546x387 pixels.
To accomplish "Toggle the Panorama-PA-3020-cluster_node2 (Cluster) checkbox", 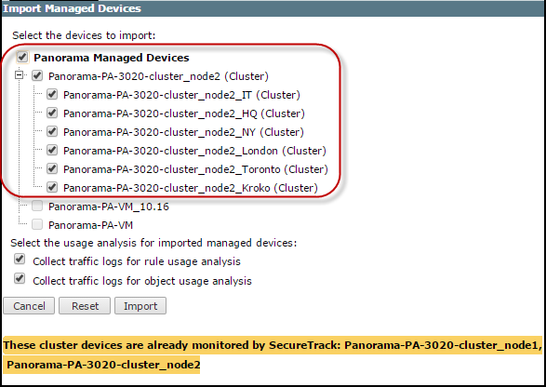I will pyautogui.click(x=37, y=75).
